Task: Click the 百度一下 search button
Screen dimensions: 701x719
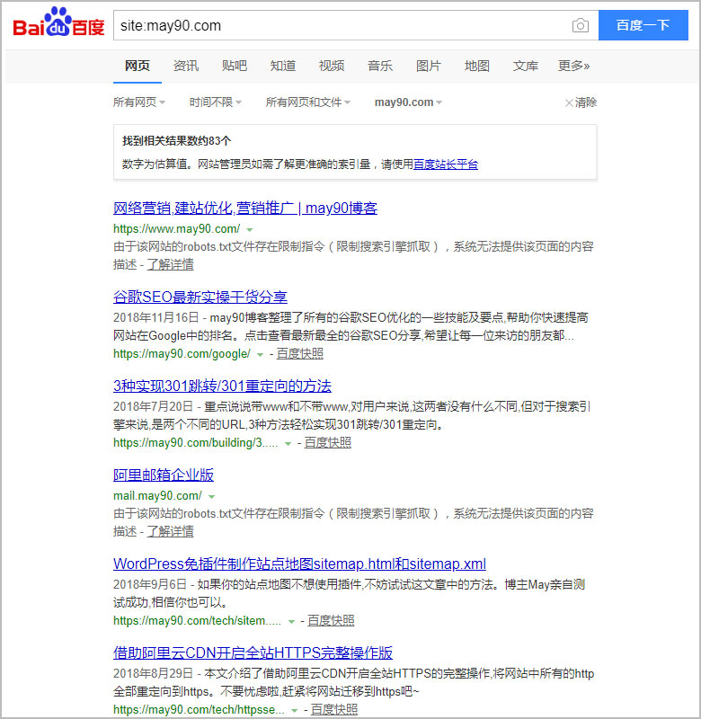Action: [x=643, y=25]
